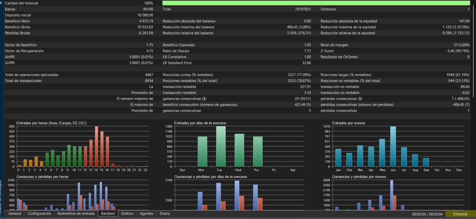Click the green history quality progress bar
476x219 pixels.
pyautogui.click(x=316, y=3)
